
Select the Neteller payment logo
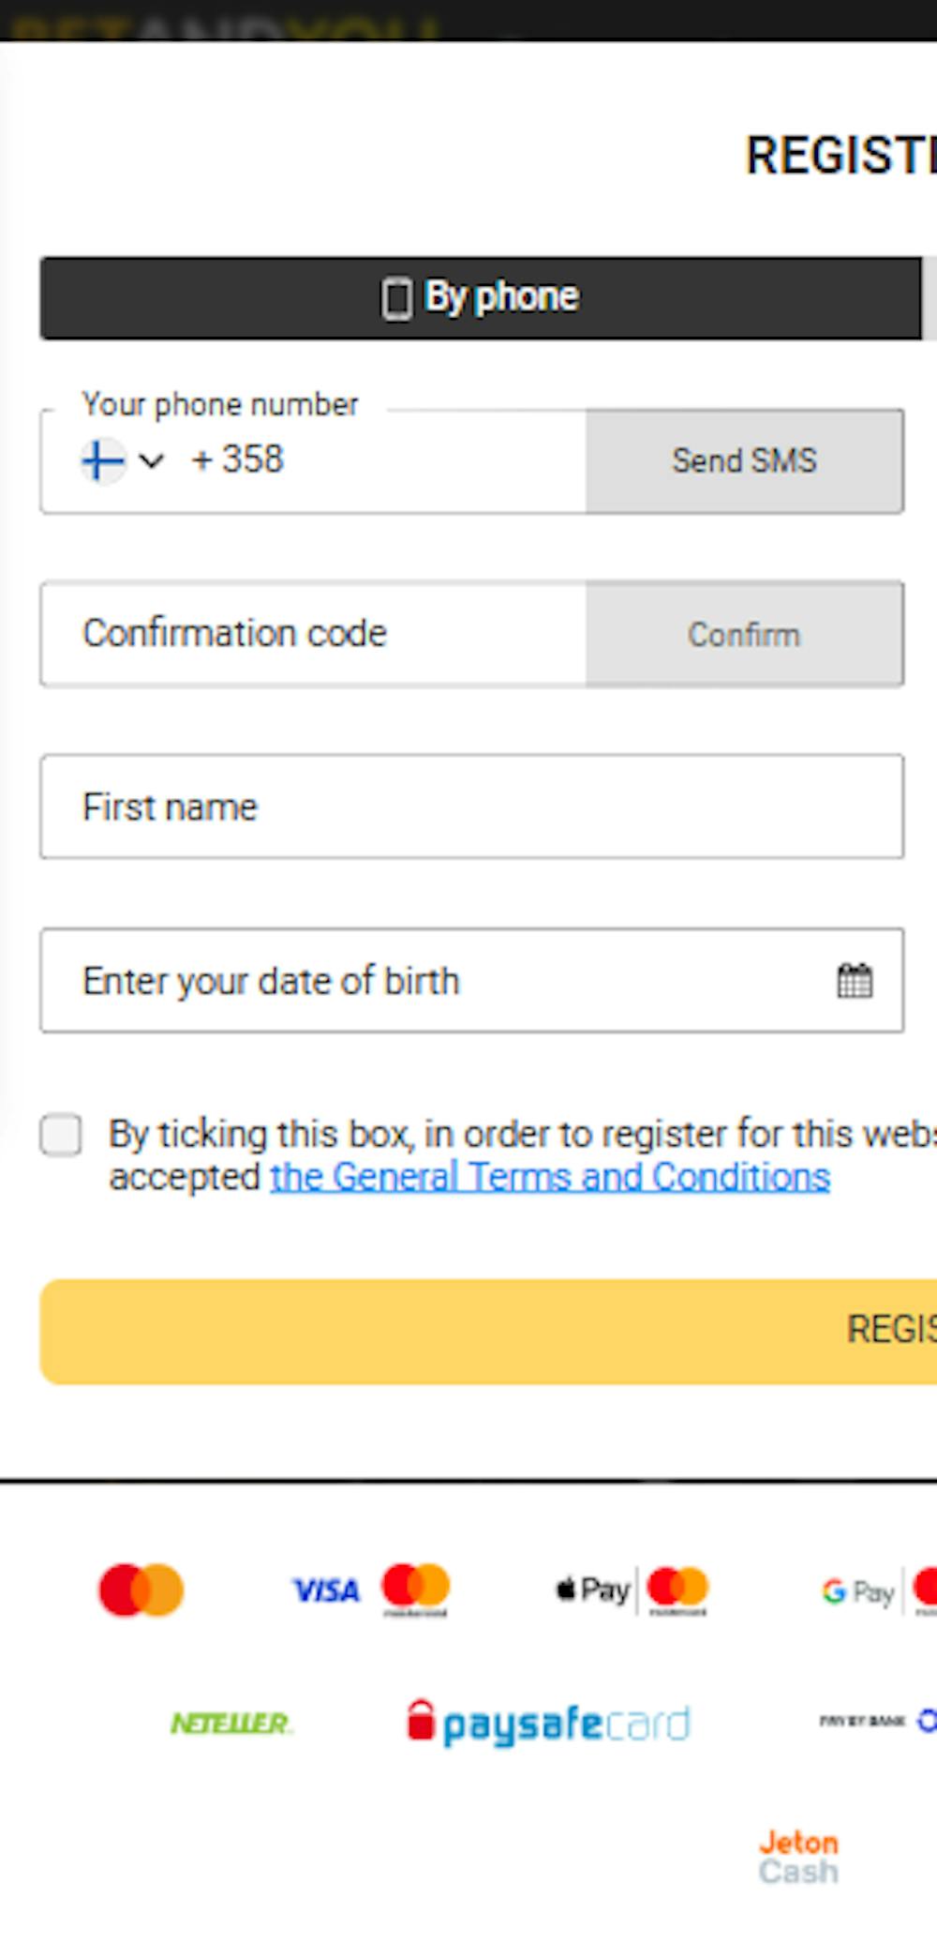tap(231, 1723)
